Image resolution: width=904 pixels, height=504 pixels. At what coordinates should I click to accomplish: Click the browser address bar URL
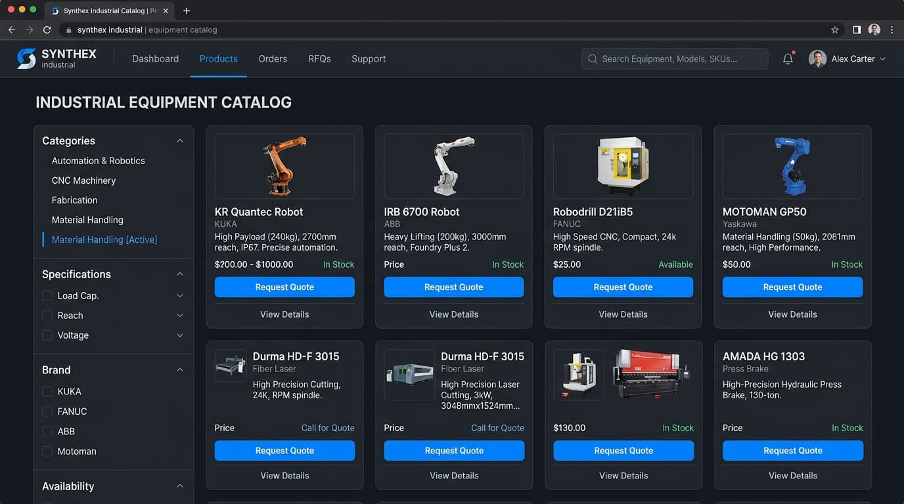[147, 30]
